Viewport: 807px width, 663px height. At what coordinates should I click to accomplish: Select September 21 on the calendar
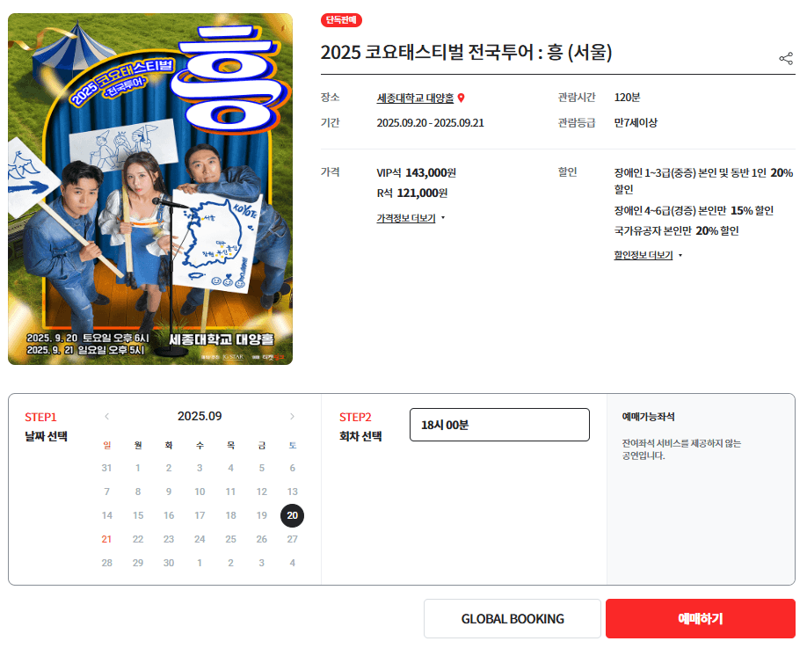[x=106, y=539]
